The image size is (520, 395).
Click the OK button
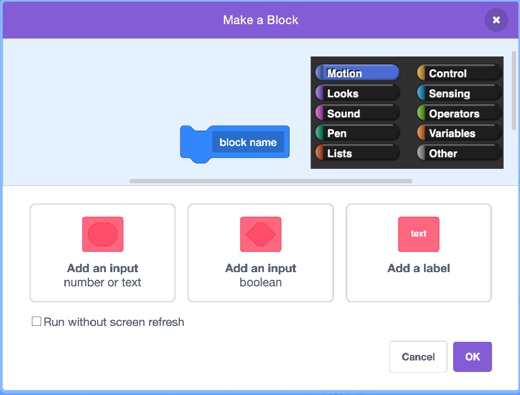pos(472,356)
